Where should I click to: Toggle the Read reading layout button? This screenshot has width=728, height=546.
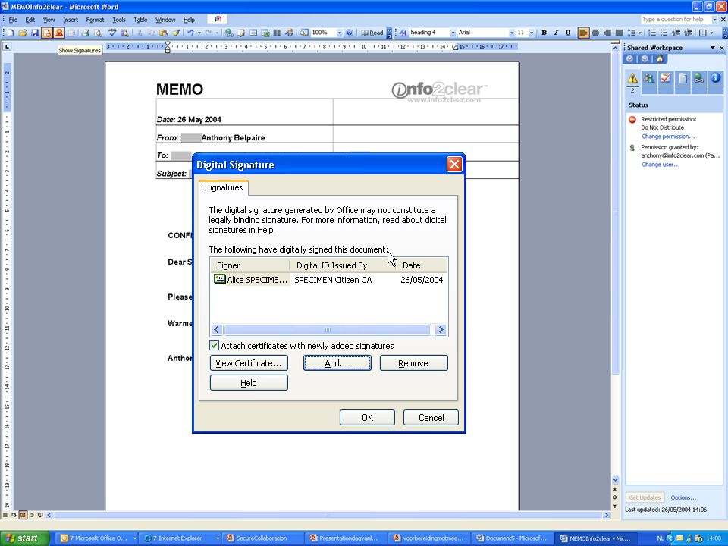(372, 33)
